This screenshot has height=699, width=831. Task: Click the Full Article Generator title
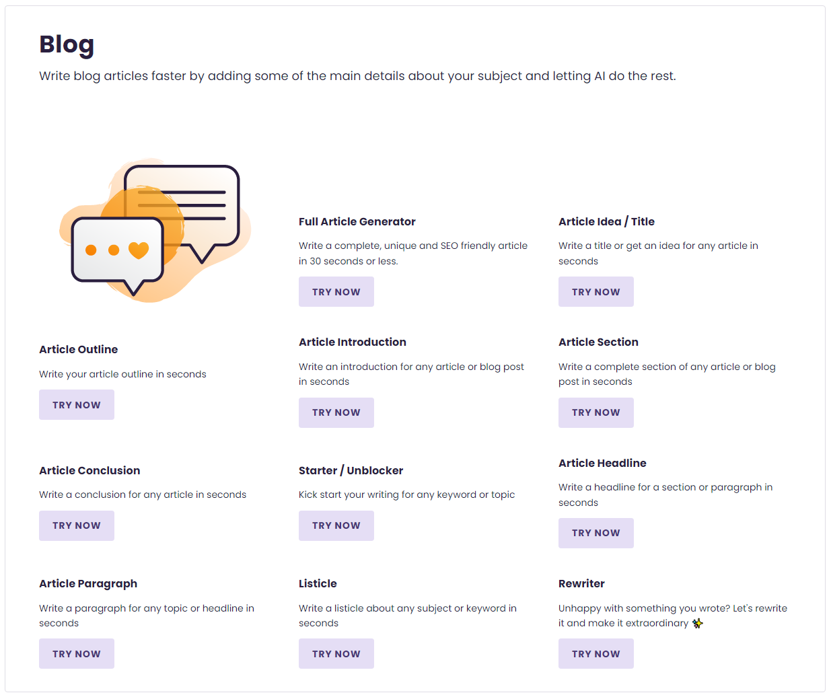(357, 221)
